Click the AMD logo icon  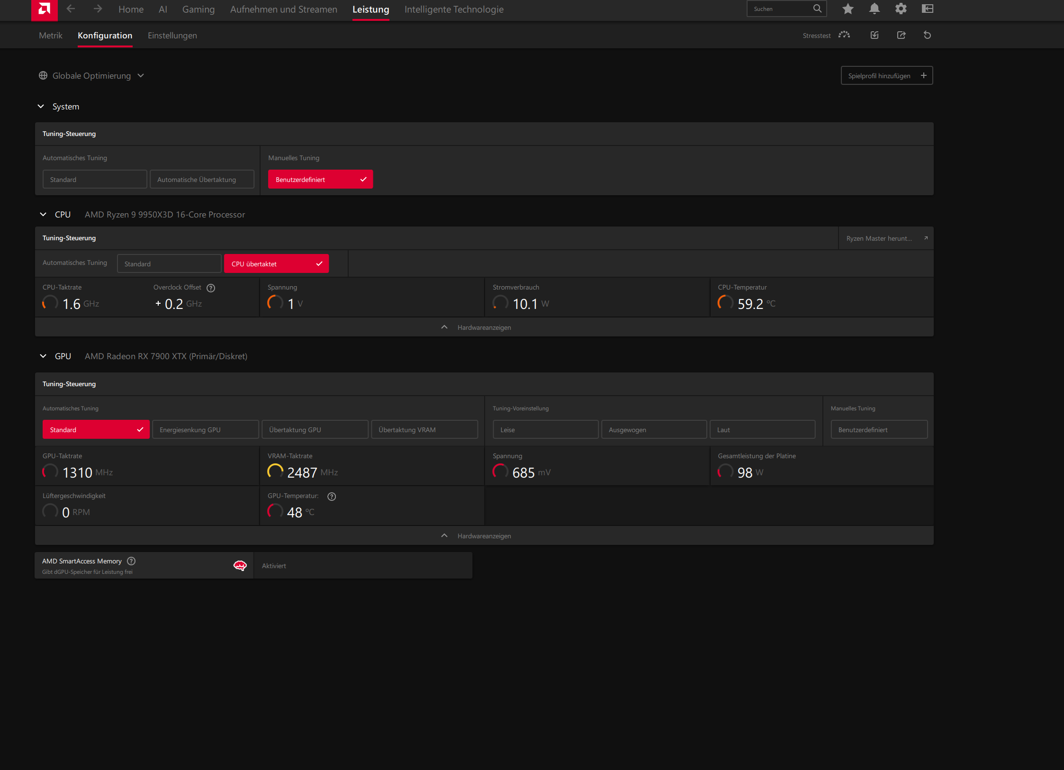(x=44, y=9)
